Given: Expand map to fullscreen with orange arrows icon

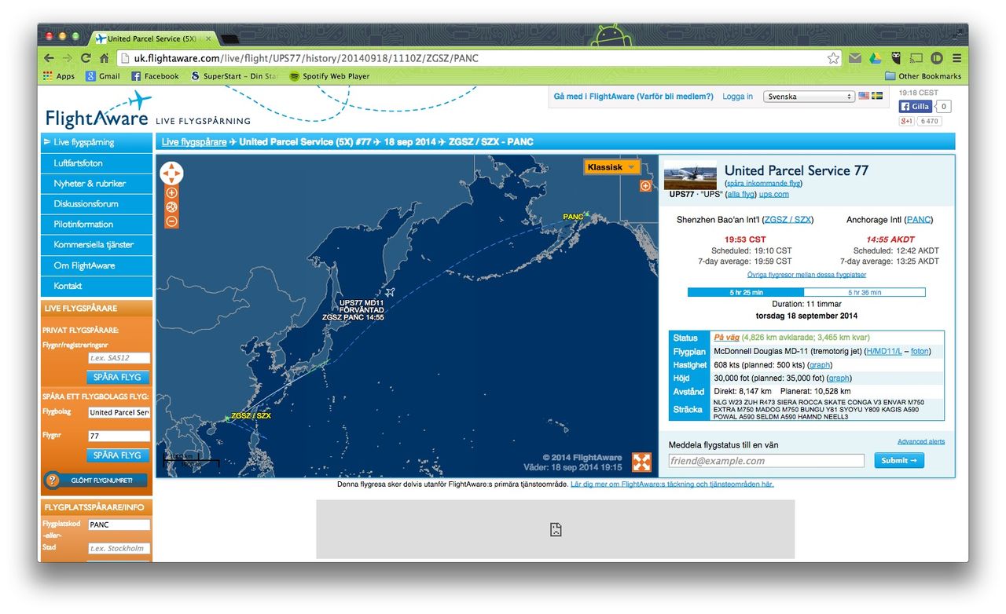Looking at the screenshot, I should point(641,462).
